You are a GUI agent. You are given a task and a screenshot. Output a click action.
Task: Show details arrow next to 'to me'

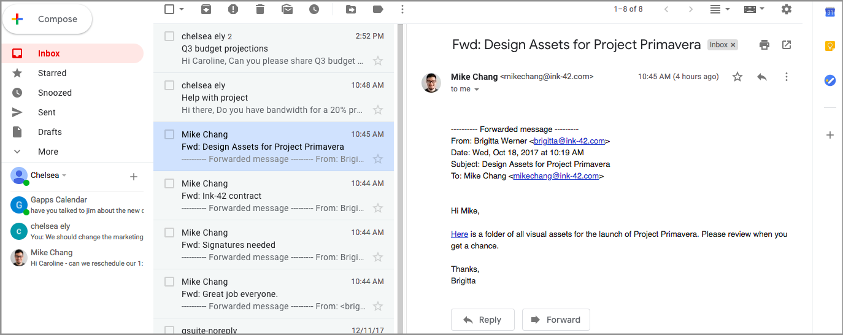click(477, 90)
